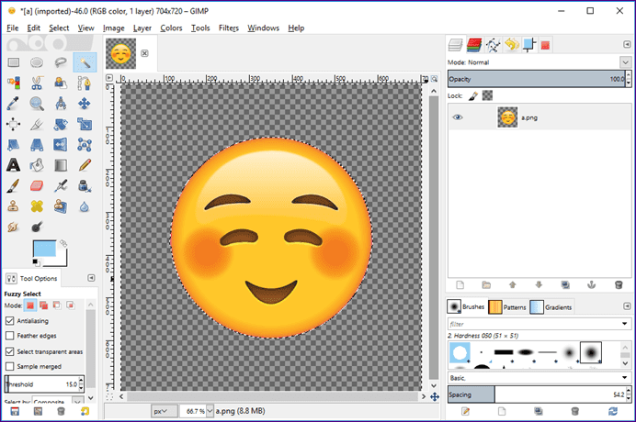Image resolution: width=636 pixels, height=422 pixels.
Task: Select the Ink tool
Action: pos(85,186)
